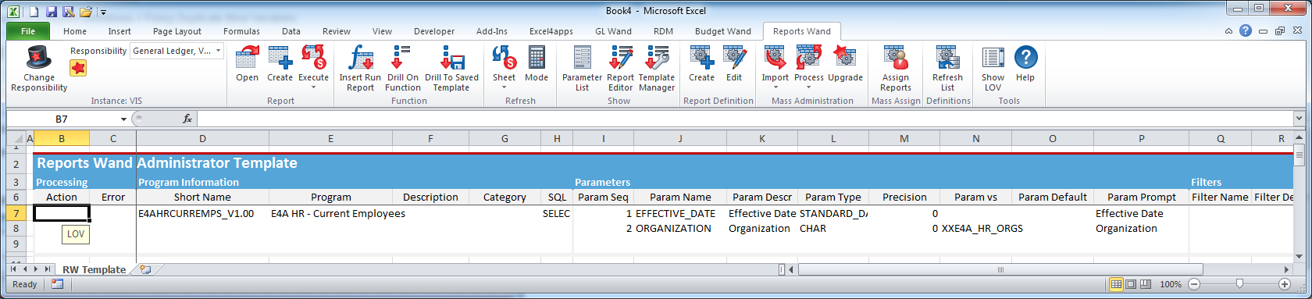
Task: Expand the Execute button dropdown arrow
Action: coord(313,87)
